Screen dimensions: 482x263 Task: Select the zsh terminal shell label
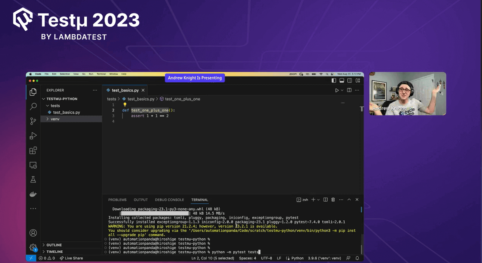302,200
